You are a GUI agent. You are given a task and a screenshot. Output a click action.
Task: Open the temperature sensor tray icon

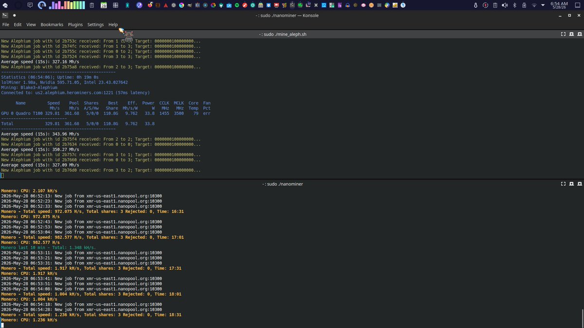click(x=475, y=5)
